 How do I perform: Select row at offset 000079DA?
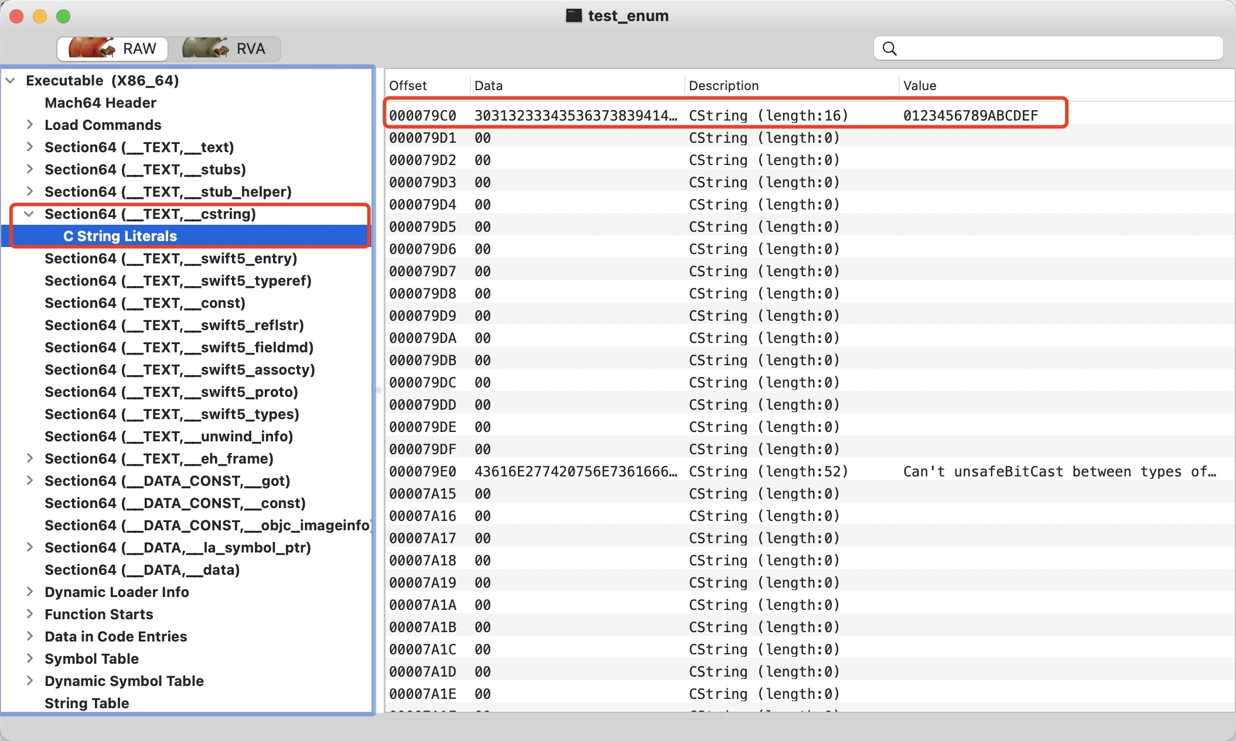(810, 338)
